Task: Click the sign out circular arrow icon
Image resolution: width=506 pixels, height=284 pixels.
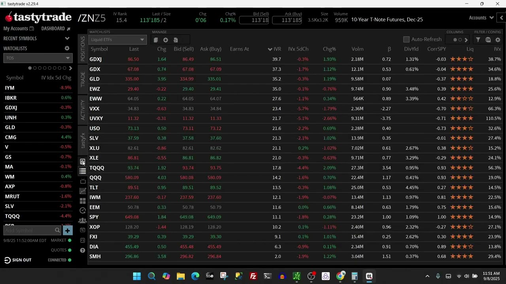Action: pos(7,260)
